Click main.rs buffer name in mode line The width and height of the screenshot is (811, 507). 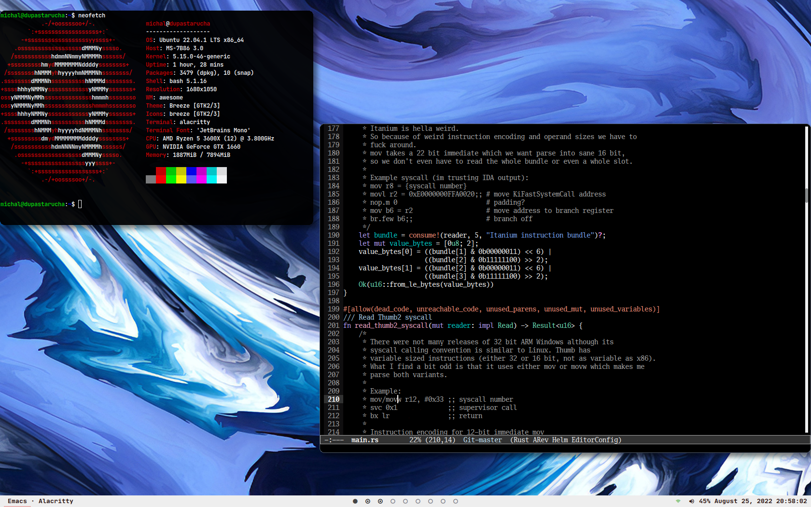click(364, 440)
